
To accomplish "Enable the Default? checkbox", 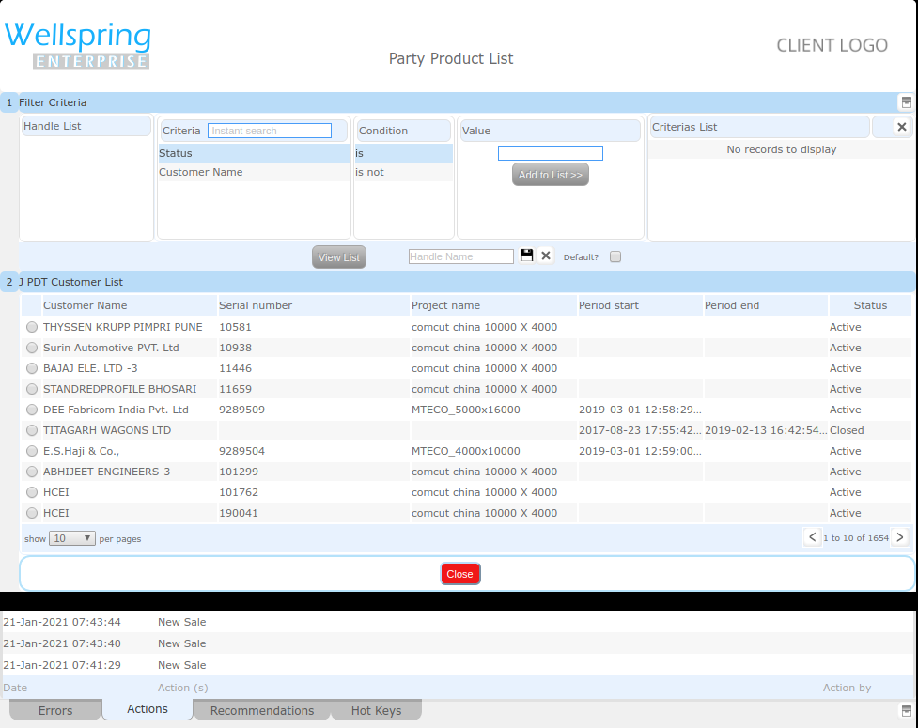I will [x=615, y=256].
